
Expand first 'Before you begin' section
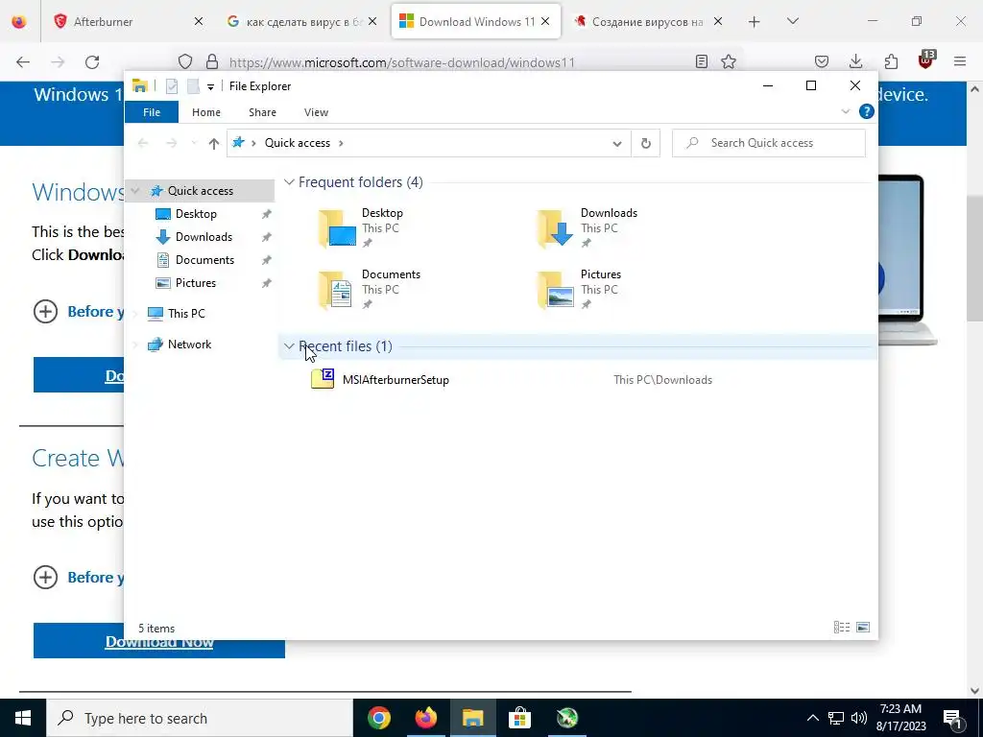[x=45, y=312]
